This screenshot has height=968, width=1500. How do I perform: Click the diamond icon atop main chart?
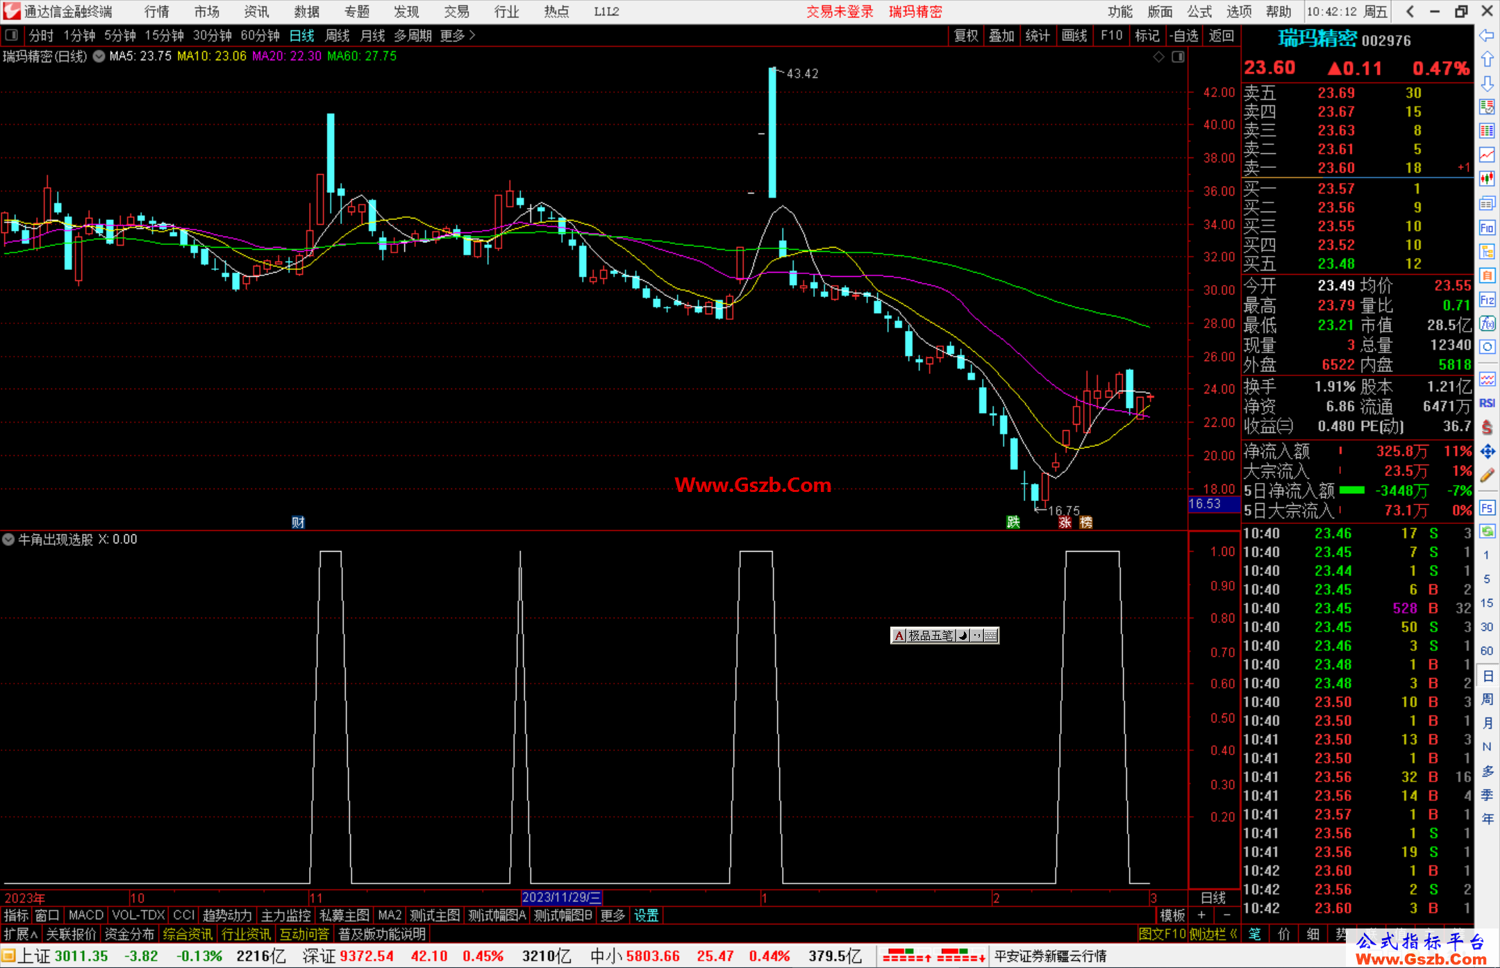pos(1158,57)
